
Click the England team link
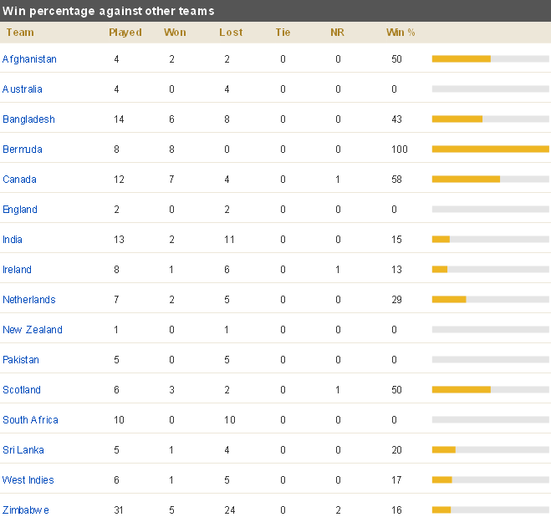coord(20,210)
